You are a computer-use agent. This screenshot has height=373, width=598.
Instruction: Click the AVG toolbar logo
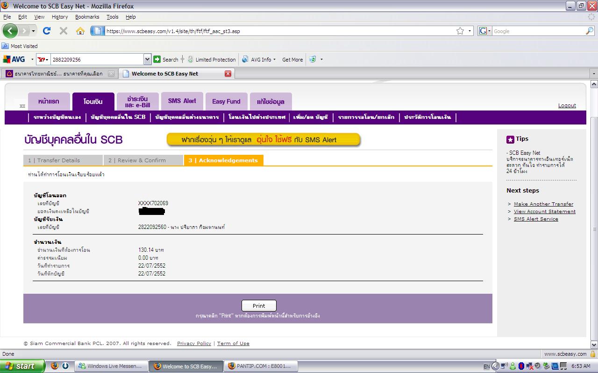coord(14,59)
